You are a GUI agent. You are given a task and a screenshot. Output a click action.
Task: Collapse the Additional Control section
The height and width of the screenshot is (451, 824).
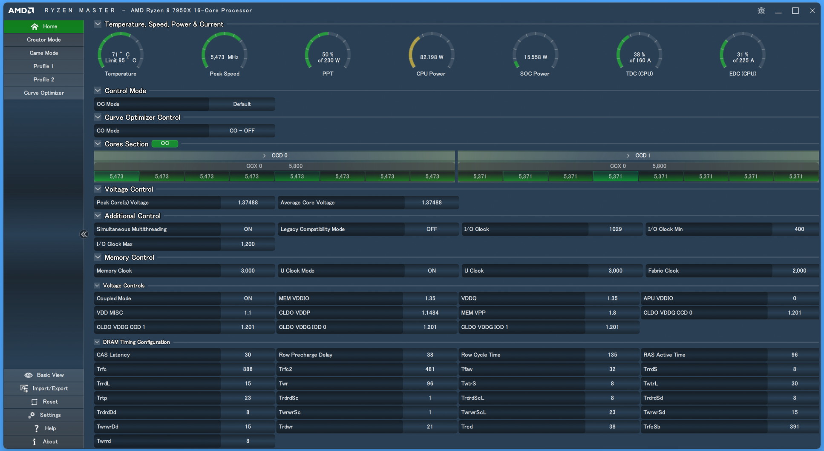coord(98,216)
